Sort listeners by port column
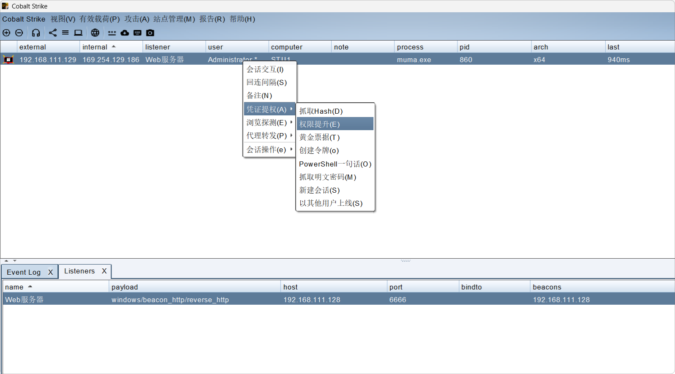Screen dimensions: 675x374 click(423, 287)
